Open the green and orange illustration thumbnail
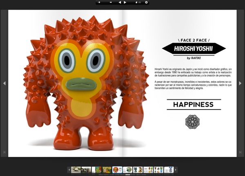Screen dimensions: 245x176 96,170
